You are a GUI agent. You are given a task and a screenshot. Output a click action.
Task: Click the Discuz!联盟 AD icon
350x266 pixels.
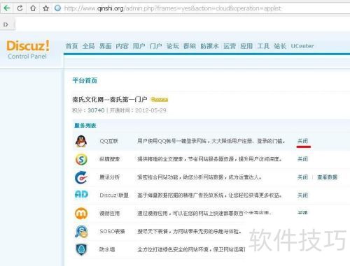tap(81, 195)
